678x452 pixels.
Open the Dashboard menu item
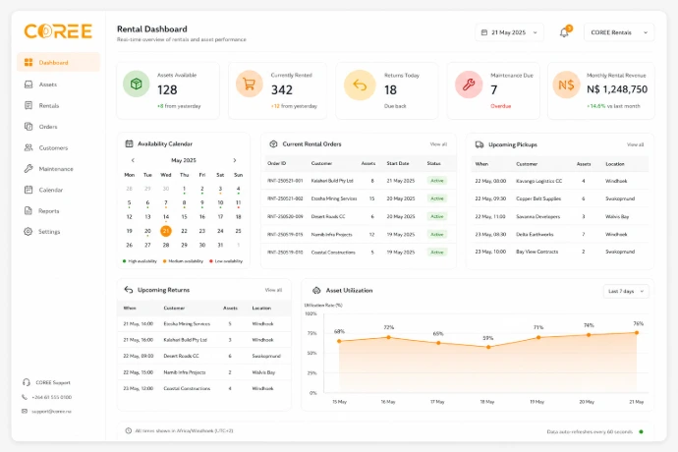click(x=58, y=62)
